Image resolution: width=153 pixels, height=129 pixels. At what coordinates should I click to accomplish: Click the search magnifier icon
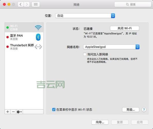tap(127, 4)
